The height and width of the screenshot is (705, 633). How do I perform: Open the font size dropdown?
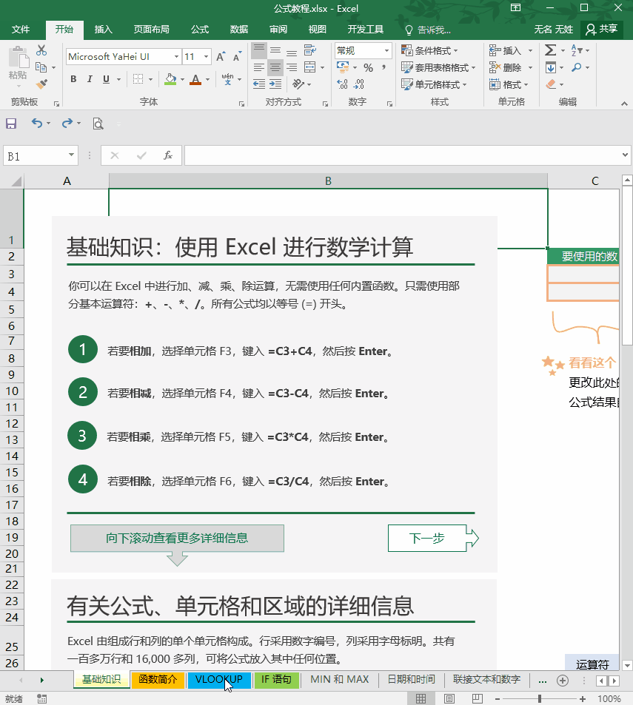point(206,57)
